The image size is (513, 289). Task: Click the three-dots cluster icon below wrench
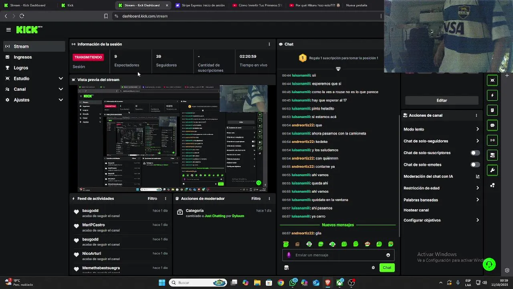[493, 185]
